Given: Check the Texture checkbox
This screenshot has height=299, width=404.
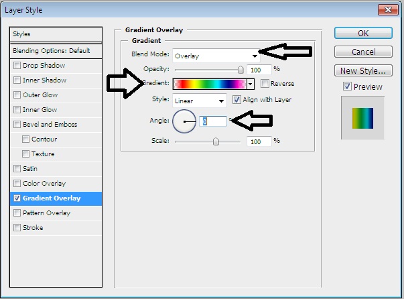Looking at the screenshot, I should (x=25, y=154).
